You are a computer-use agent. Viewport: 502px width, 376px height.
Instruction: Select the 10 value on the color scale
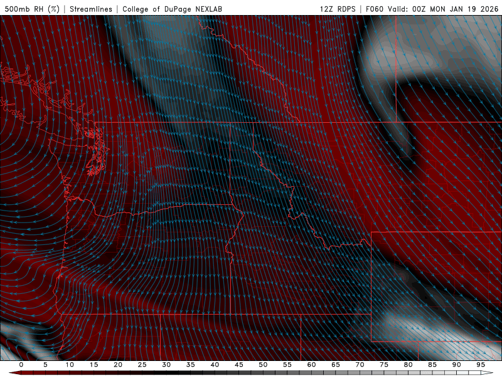coord(70,365)
